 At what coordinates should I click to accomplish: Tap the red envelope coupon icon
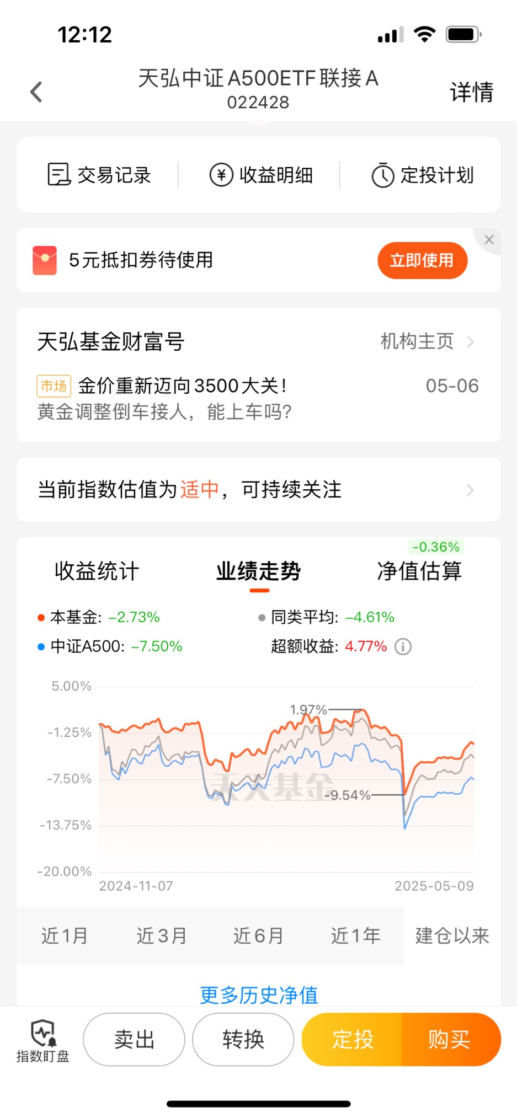pyautogui.click(x=45, y=260)
